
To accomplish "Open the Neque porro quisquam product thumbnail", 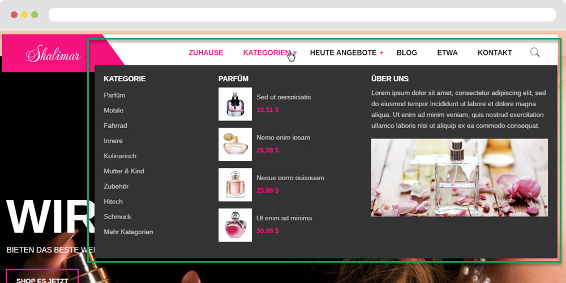I will coord(235,185).
